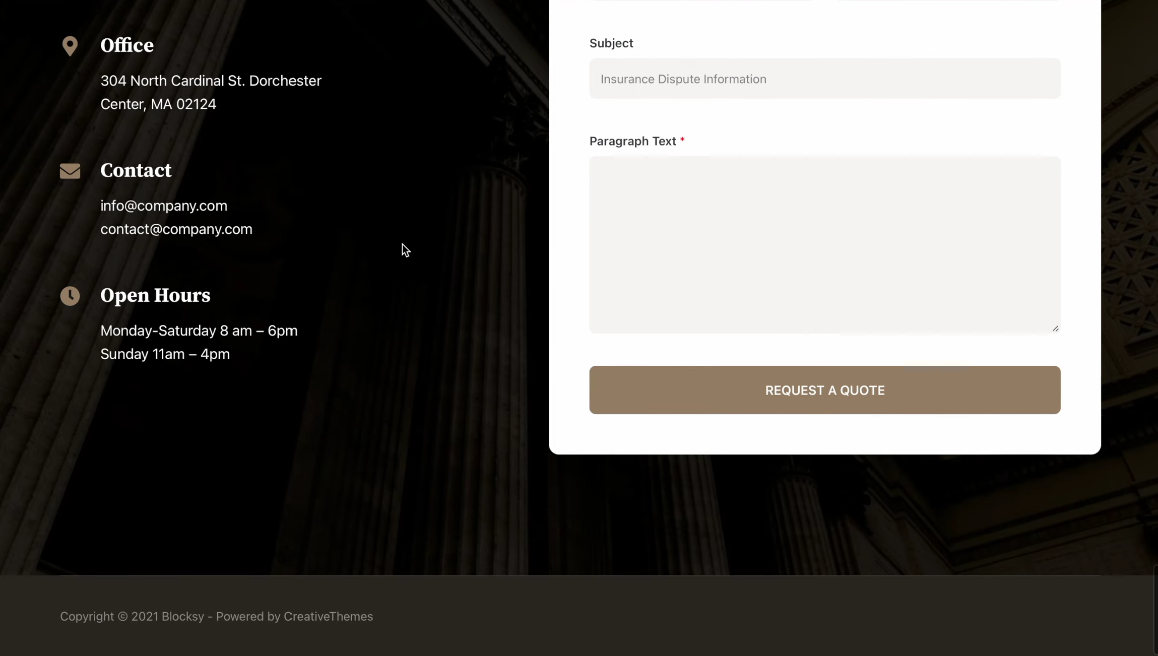This screenshot has width=1158, height=656.
Task: Click the Sunday 11am – 4pm line
Action: pos(165,354)
